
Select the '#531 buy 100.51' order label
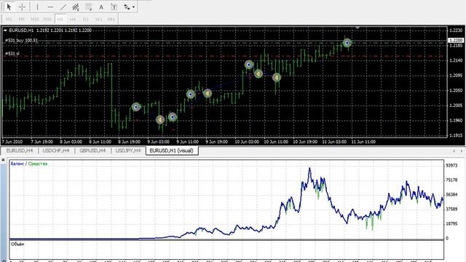[x=21, y=40]
